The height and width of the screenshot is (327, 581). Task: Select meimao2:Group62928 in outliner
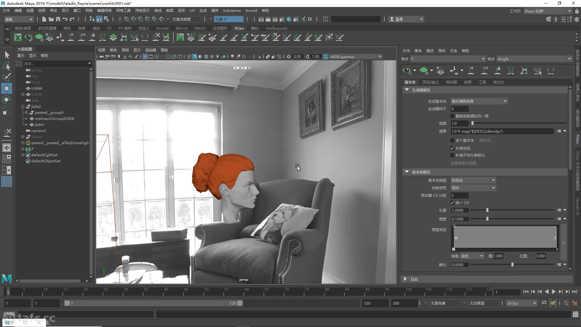(x=54, y=119)
